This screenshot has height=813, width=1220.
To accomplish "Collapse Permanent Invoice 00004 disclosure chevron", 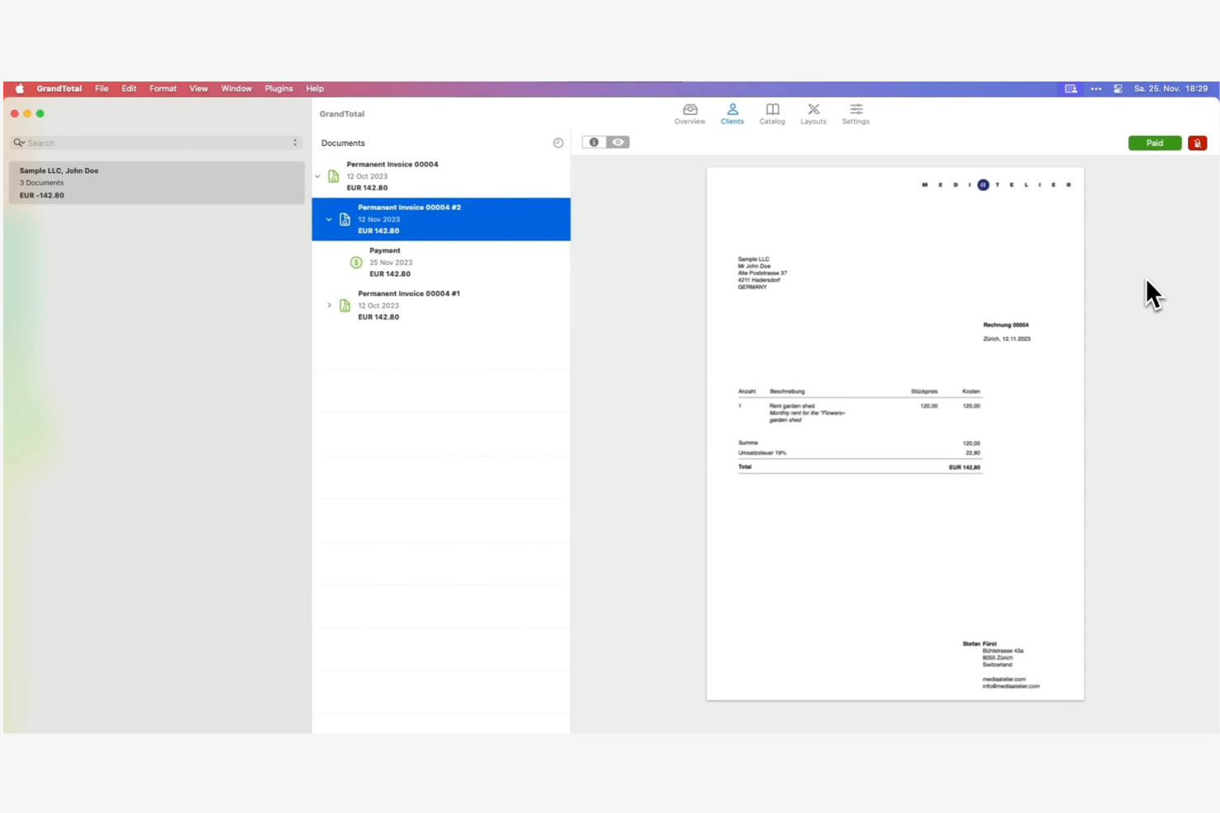I will point(317,175).
